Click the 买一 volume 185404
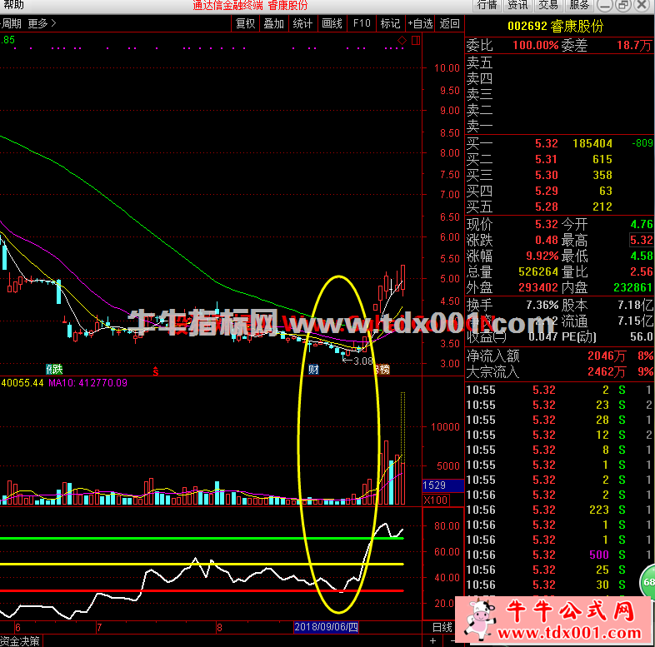 (592, 143)
